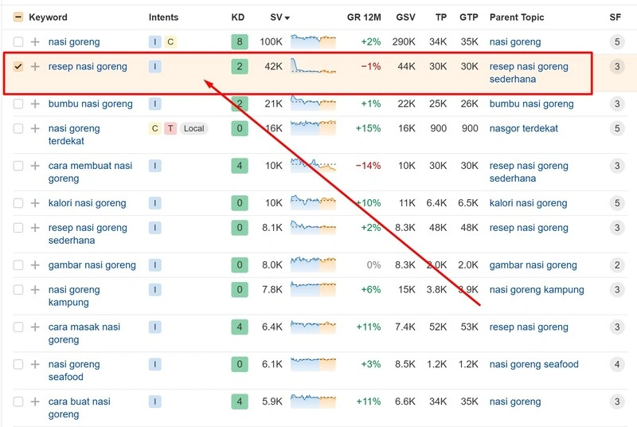This screenshot has height=427, width=637.
Task: Check the gambar nasi goreng checkbox
Action: [x=18, y=265]
